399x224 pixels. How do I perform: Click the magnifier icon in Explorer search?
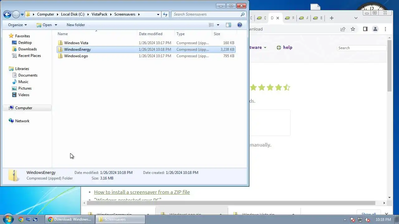tap(243, 14)
